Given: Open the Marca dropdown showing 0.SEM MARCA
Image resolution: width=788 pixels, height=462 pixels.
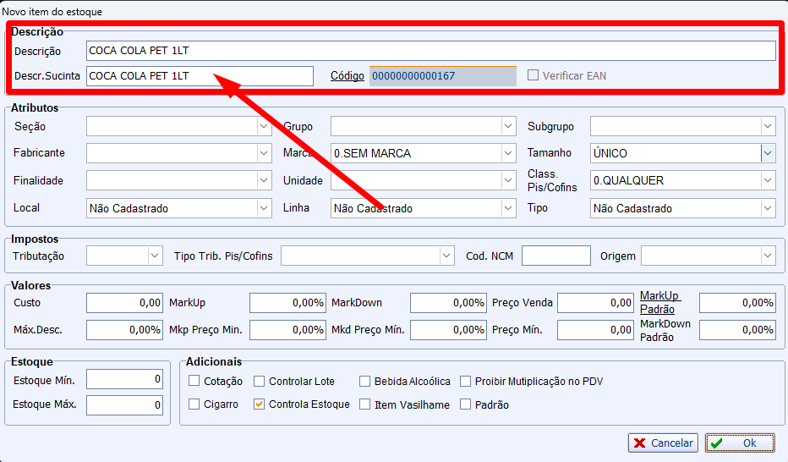Looking at the screenshot, I should (x=508, y=153).
